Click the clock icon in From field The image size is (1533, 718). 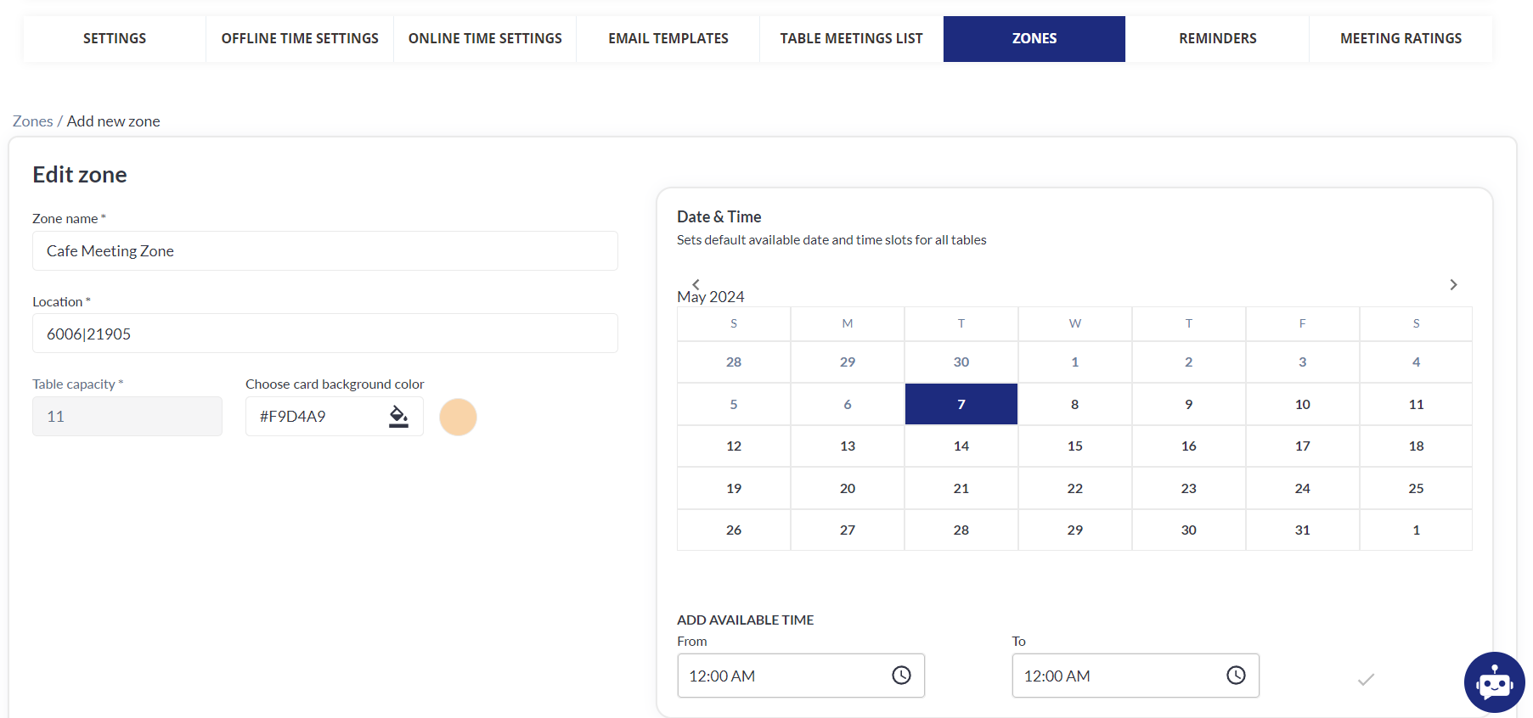click(x=901, y=676)
